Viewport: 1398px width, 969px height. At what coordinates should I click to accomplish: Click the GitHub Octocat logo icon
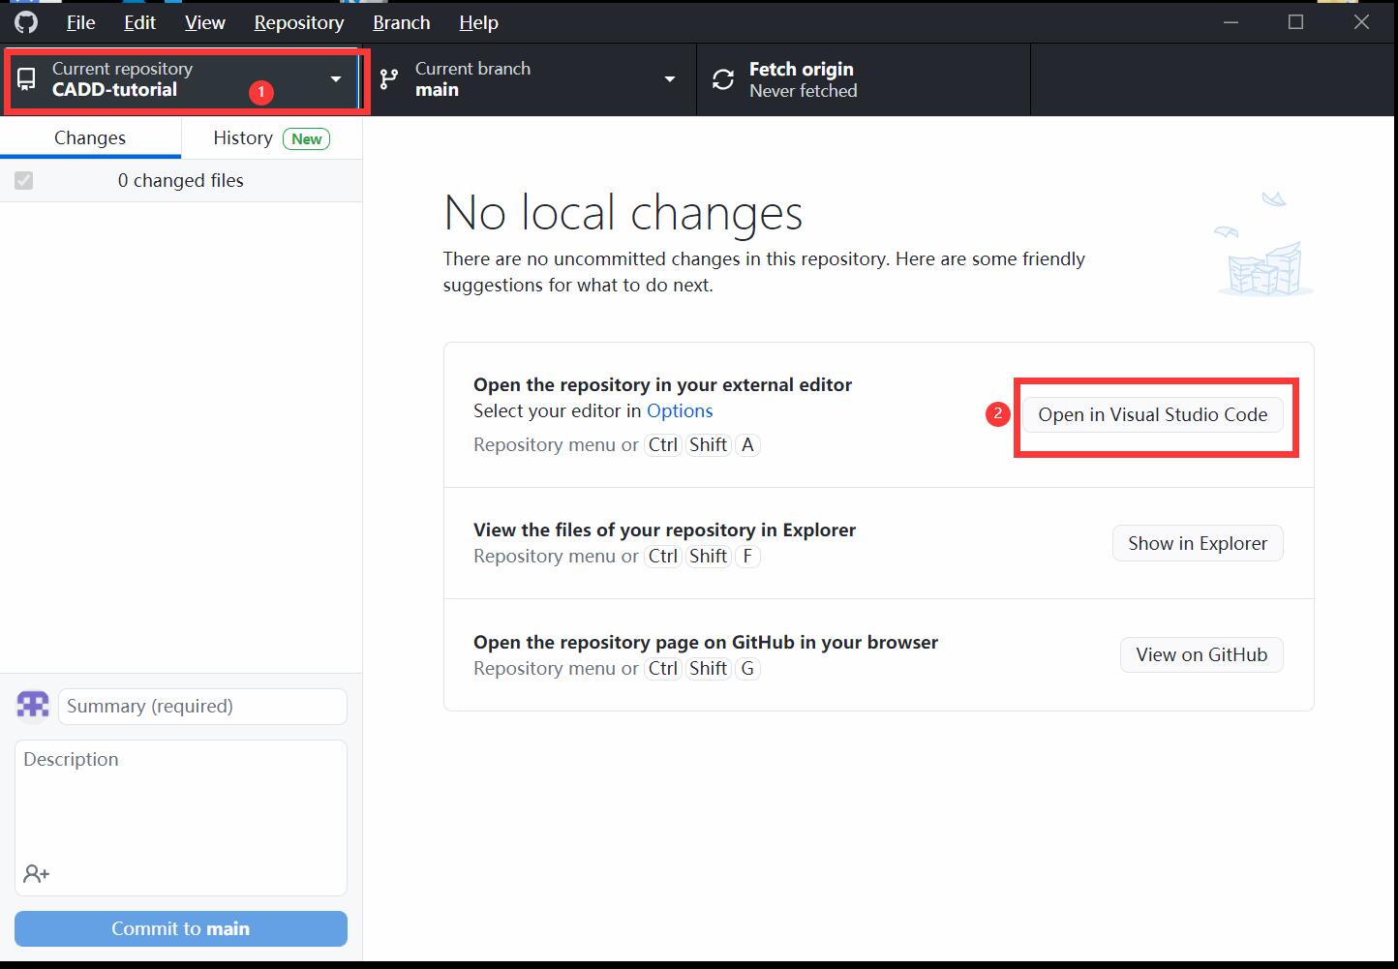26,21
